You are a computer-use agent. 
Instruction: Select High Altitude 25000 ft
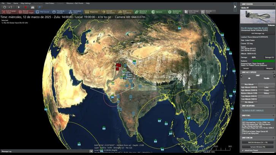pos(249,90)
